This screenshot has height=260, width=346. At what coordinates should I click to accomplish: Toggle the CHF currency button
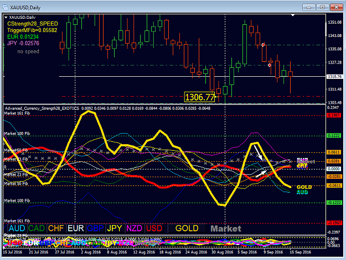[56, 229]
